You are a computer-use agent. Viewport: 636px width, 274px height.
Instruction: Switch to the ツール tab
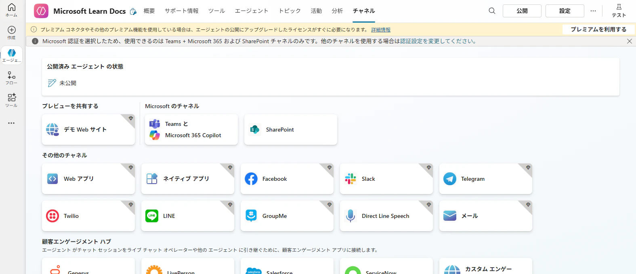click(x=216, y=11)
